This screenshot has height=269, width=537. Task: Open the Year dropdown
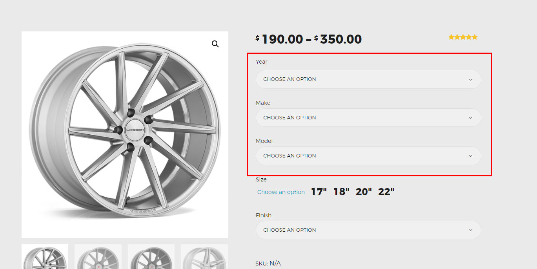368,79
